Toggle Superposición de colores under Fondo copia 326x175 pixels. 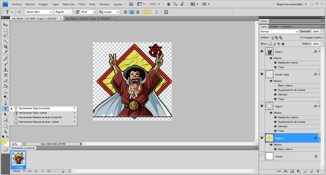click(275, 90)
